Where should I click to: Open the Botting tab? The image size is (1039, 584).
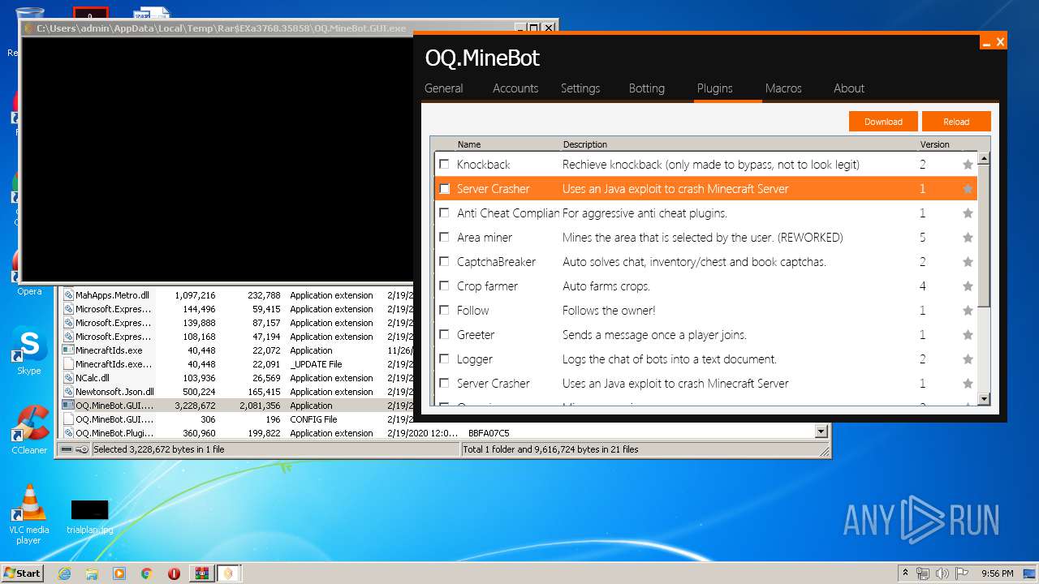point(647,88)
